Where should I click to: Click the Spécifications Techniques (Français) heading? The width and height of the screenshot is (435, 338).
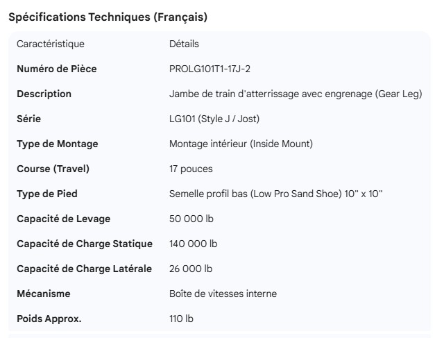[108, 17]
